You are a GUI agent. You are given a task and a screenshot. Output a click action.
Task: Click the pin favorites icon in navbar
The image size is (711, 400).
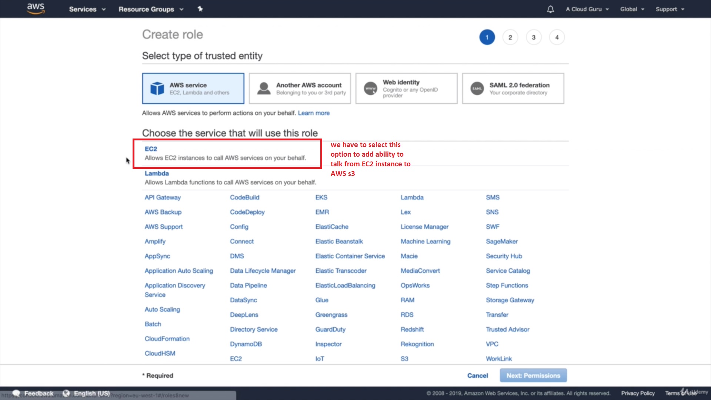[200, 9]
